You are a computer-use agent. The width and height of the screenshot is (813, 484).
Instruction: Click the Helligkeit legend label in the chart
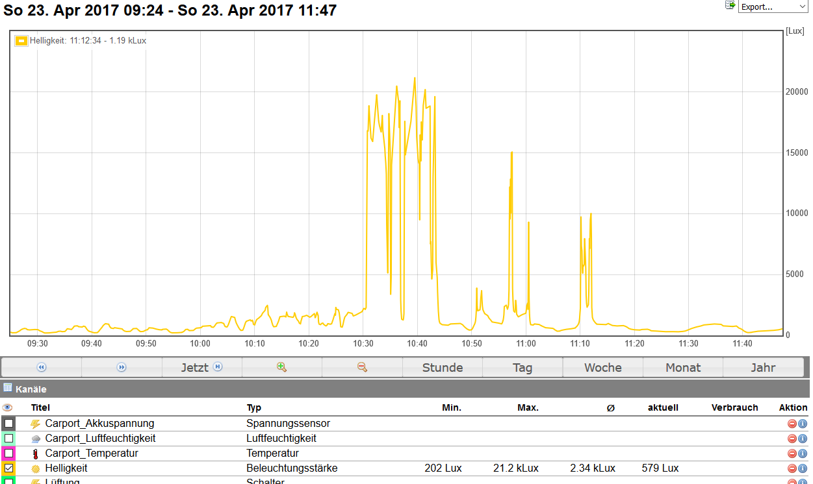88,41
